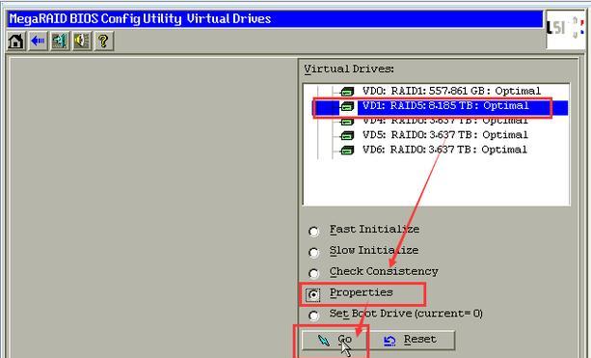Click the VD5 drive icon
This screenshot has width=591, height=358.
347,135
